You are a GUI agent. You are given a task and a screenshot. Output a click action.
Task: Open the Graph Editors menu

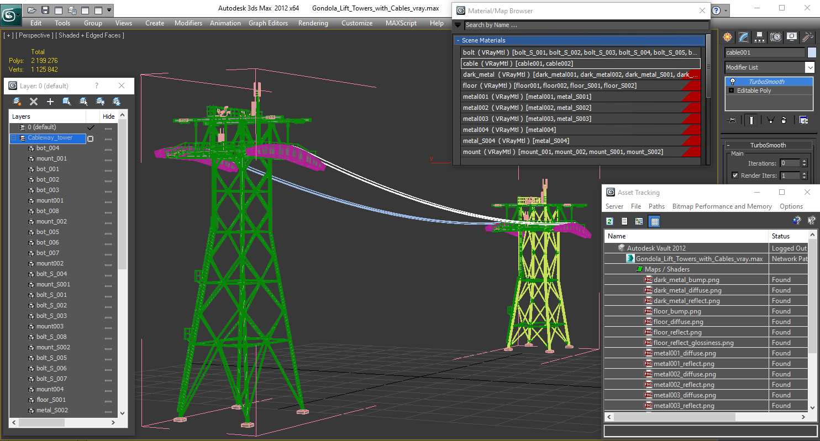click(268, 23)
